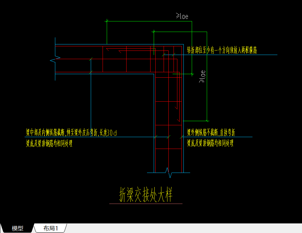Click annotation 梁中部及内侧纵筋截断,伸至梁外皮后弯折,长度30d
This screenshot has width=302, height=233.
71,133
